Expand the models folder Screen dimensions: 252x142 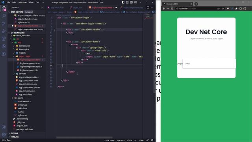pyautogui.click(x=22, y=53)
